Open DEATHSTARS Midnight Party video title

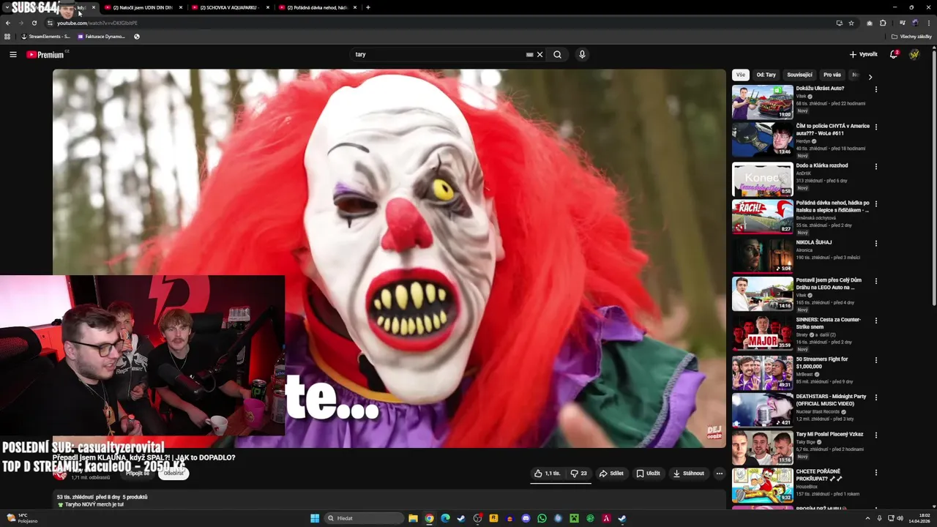[x=831, y=400]
